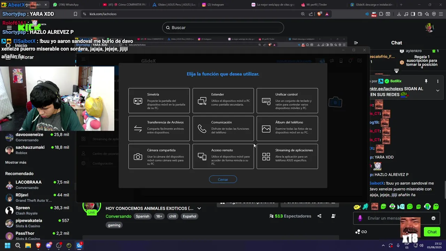Viewport: 446px width, 251px height.
Task: Click the Buscar search field on Kick
Action: click(x=223, y=28)
